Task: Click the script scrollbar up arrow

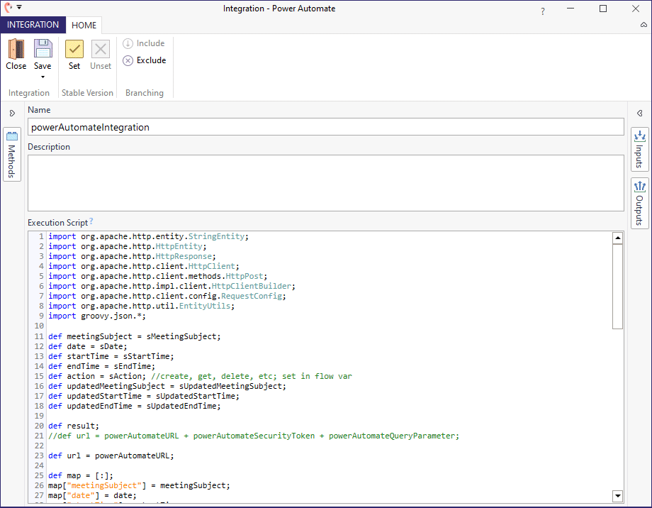Action: pos(617,238)
